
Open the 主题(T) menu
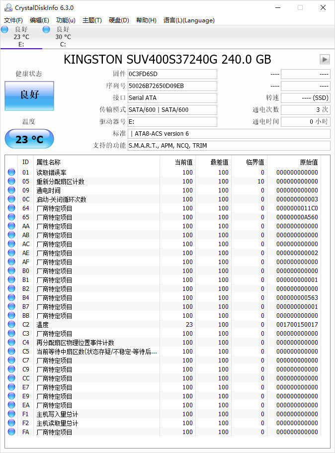coord(92,20)
